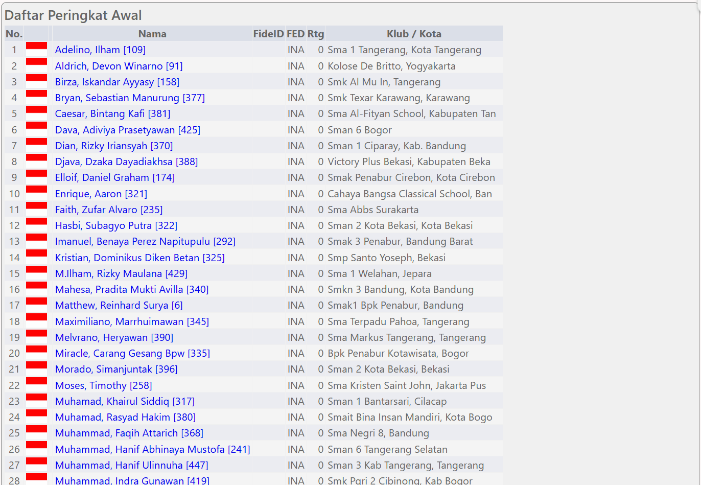This screenshot has width=701, height=485.
Task: Click the flag icon beside Moses, Timothy
Action: pos(36,384)
